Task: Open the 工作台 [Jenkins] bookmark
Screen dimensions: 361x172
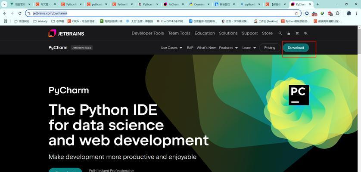Action: coord(266,21)
